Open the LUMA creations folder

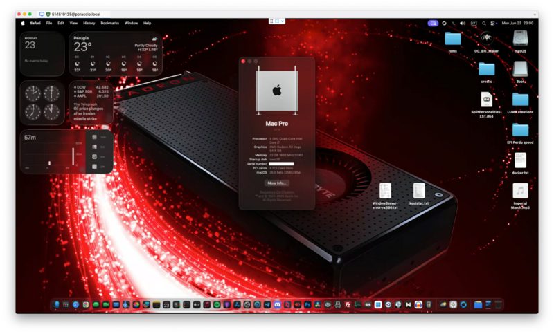pos(520,103)
